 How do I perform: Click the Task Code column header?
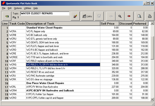(17, 24)
